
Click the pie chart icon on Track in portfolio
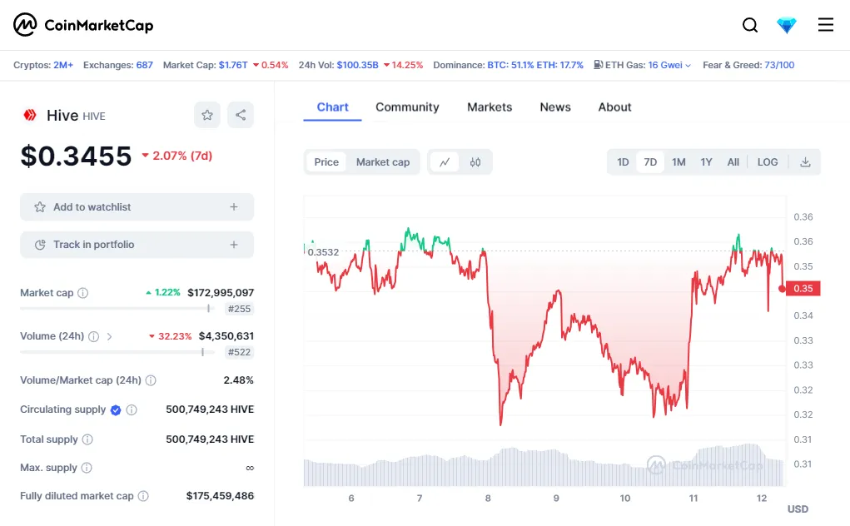[40, 245]
